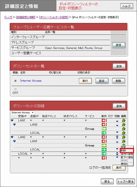
Task: Click the green pass arrow of Group under LAN1
Action: (x=104, y=129)
